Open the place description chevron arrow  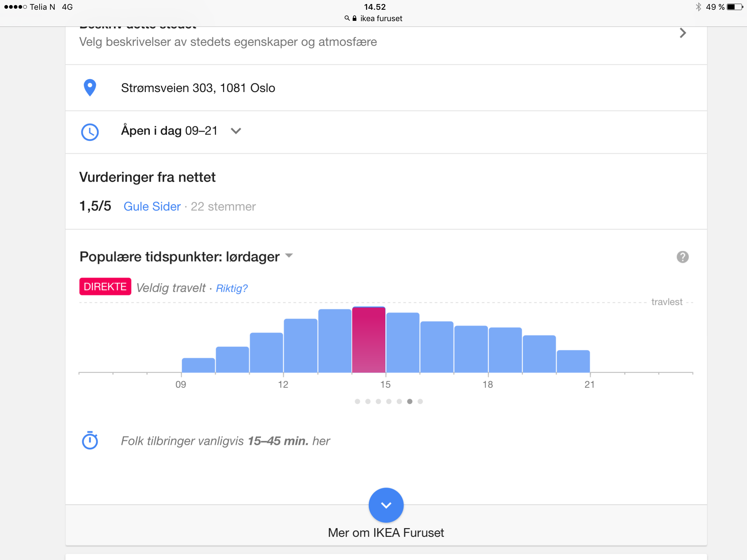(683, 33)
